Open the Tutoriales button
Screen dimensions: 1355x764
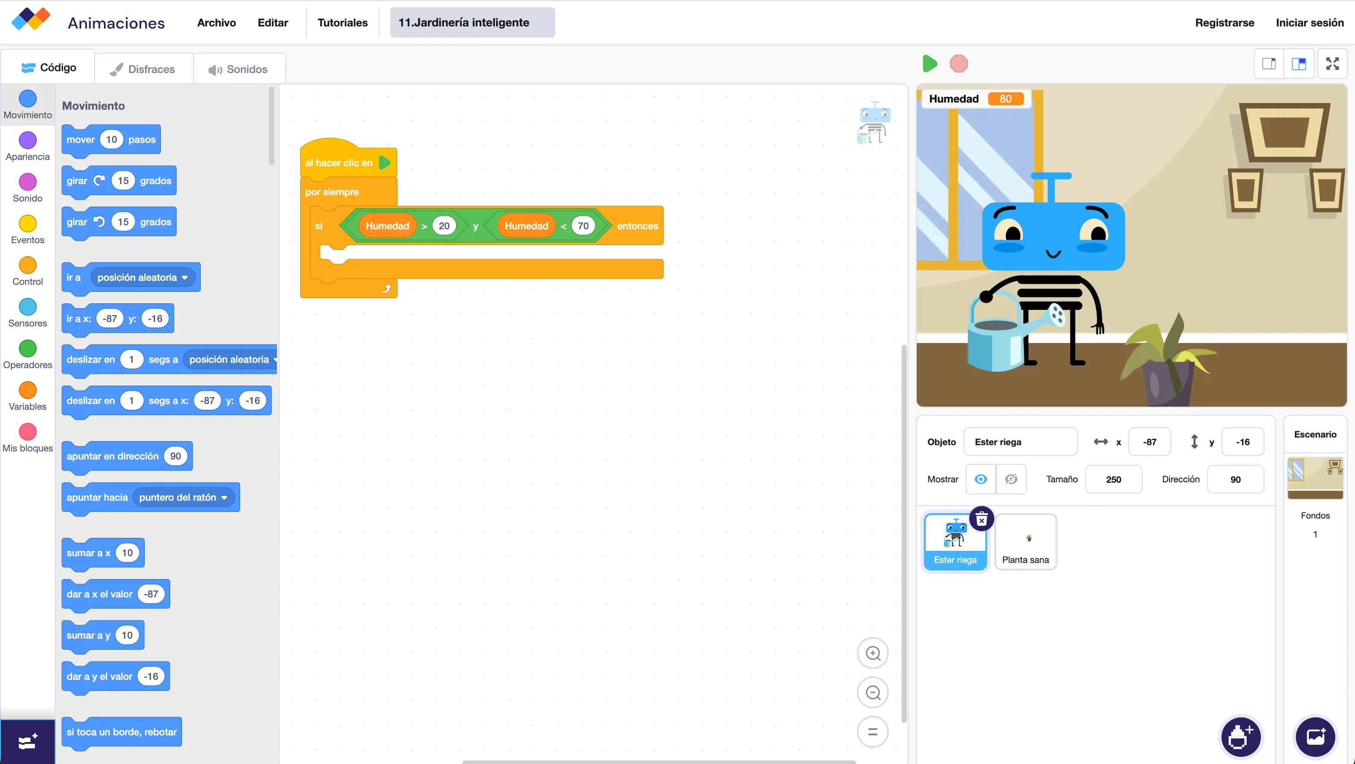(342, 22)
